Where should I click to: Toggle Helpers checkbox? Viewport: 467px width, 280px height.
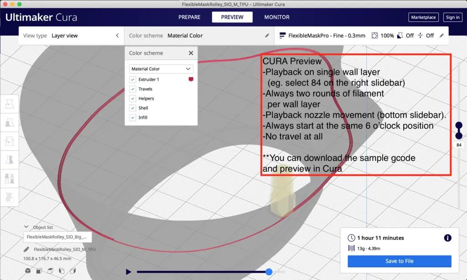point(133,98)
